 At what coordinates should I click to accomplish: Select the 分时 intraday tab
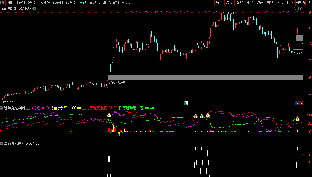(10, 3)
